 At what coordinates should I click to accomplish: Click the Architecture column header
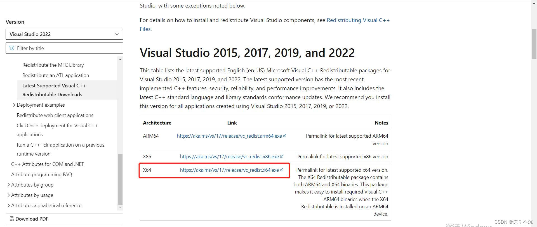pyautogui.click(x=157, y=123)
